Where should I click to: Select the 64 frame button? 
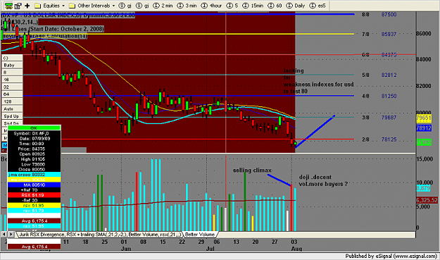(12, 94)
